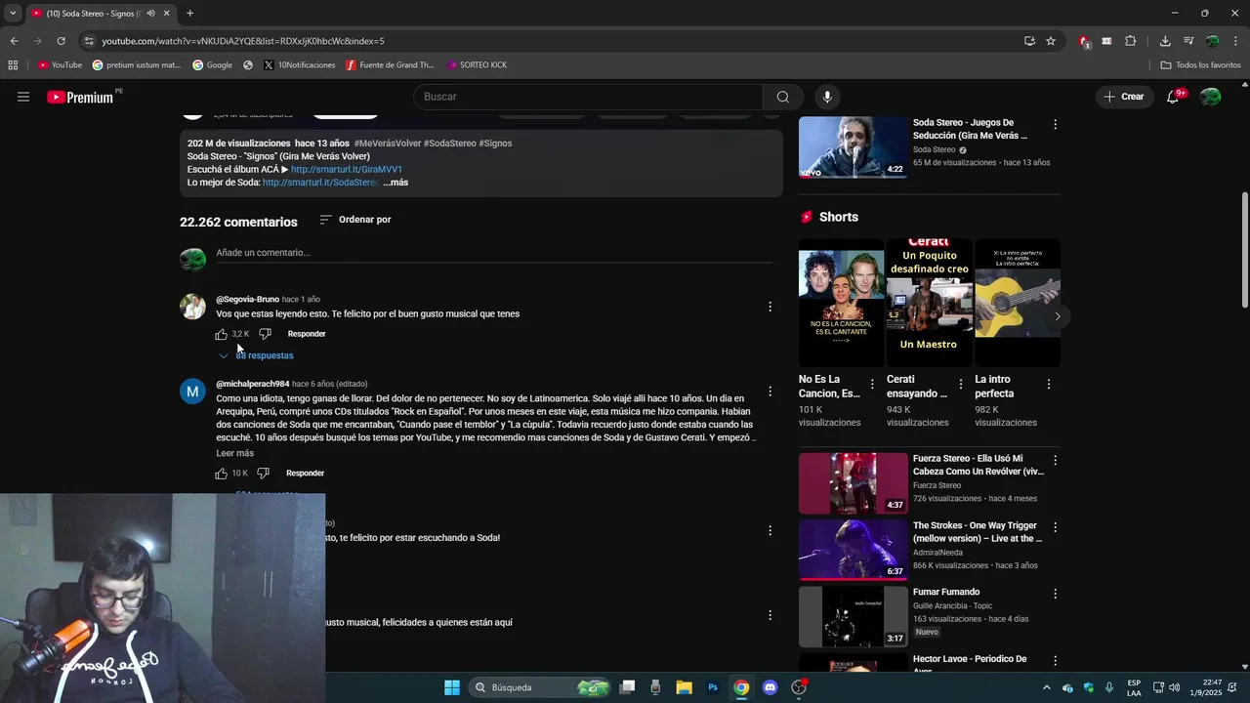Open options for the 'felicidades a quienes están aquí' comment
The width and height of the screenshot is (1250, 703).
(770, 615)
